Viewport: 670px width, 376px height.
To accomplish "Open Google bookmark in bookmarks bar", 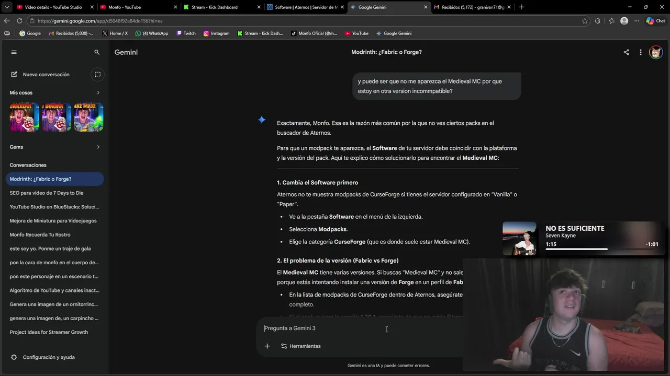I will click(30, 33).
